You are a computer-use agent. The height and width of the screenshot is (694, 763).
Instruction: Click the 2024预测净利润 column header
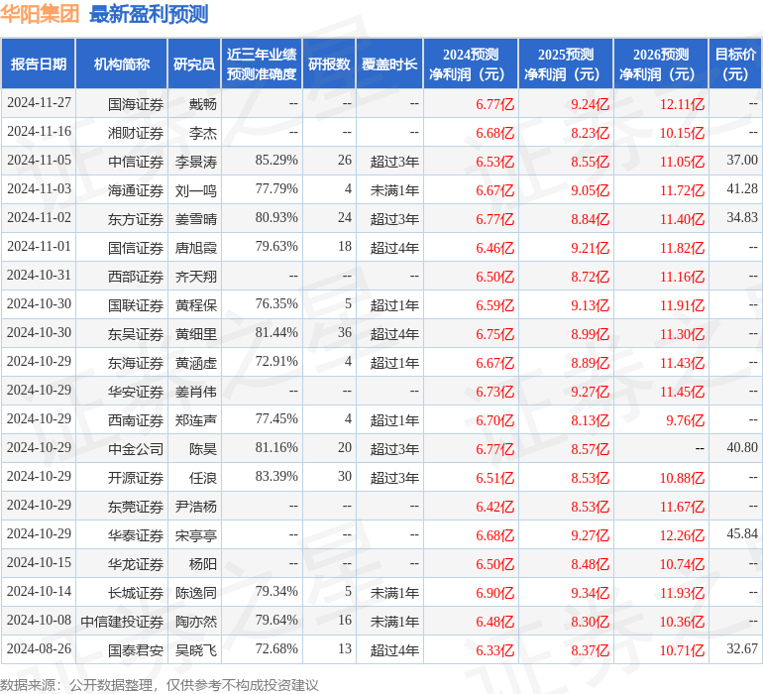click(x=471, y=64)
